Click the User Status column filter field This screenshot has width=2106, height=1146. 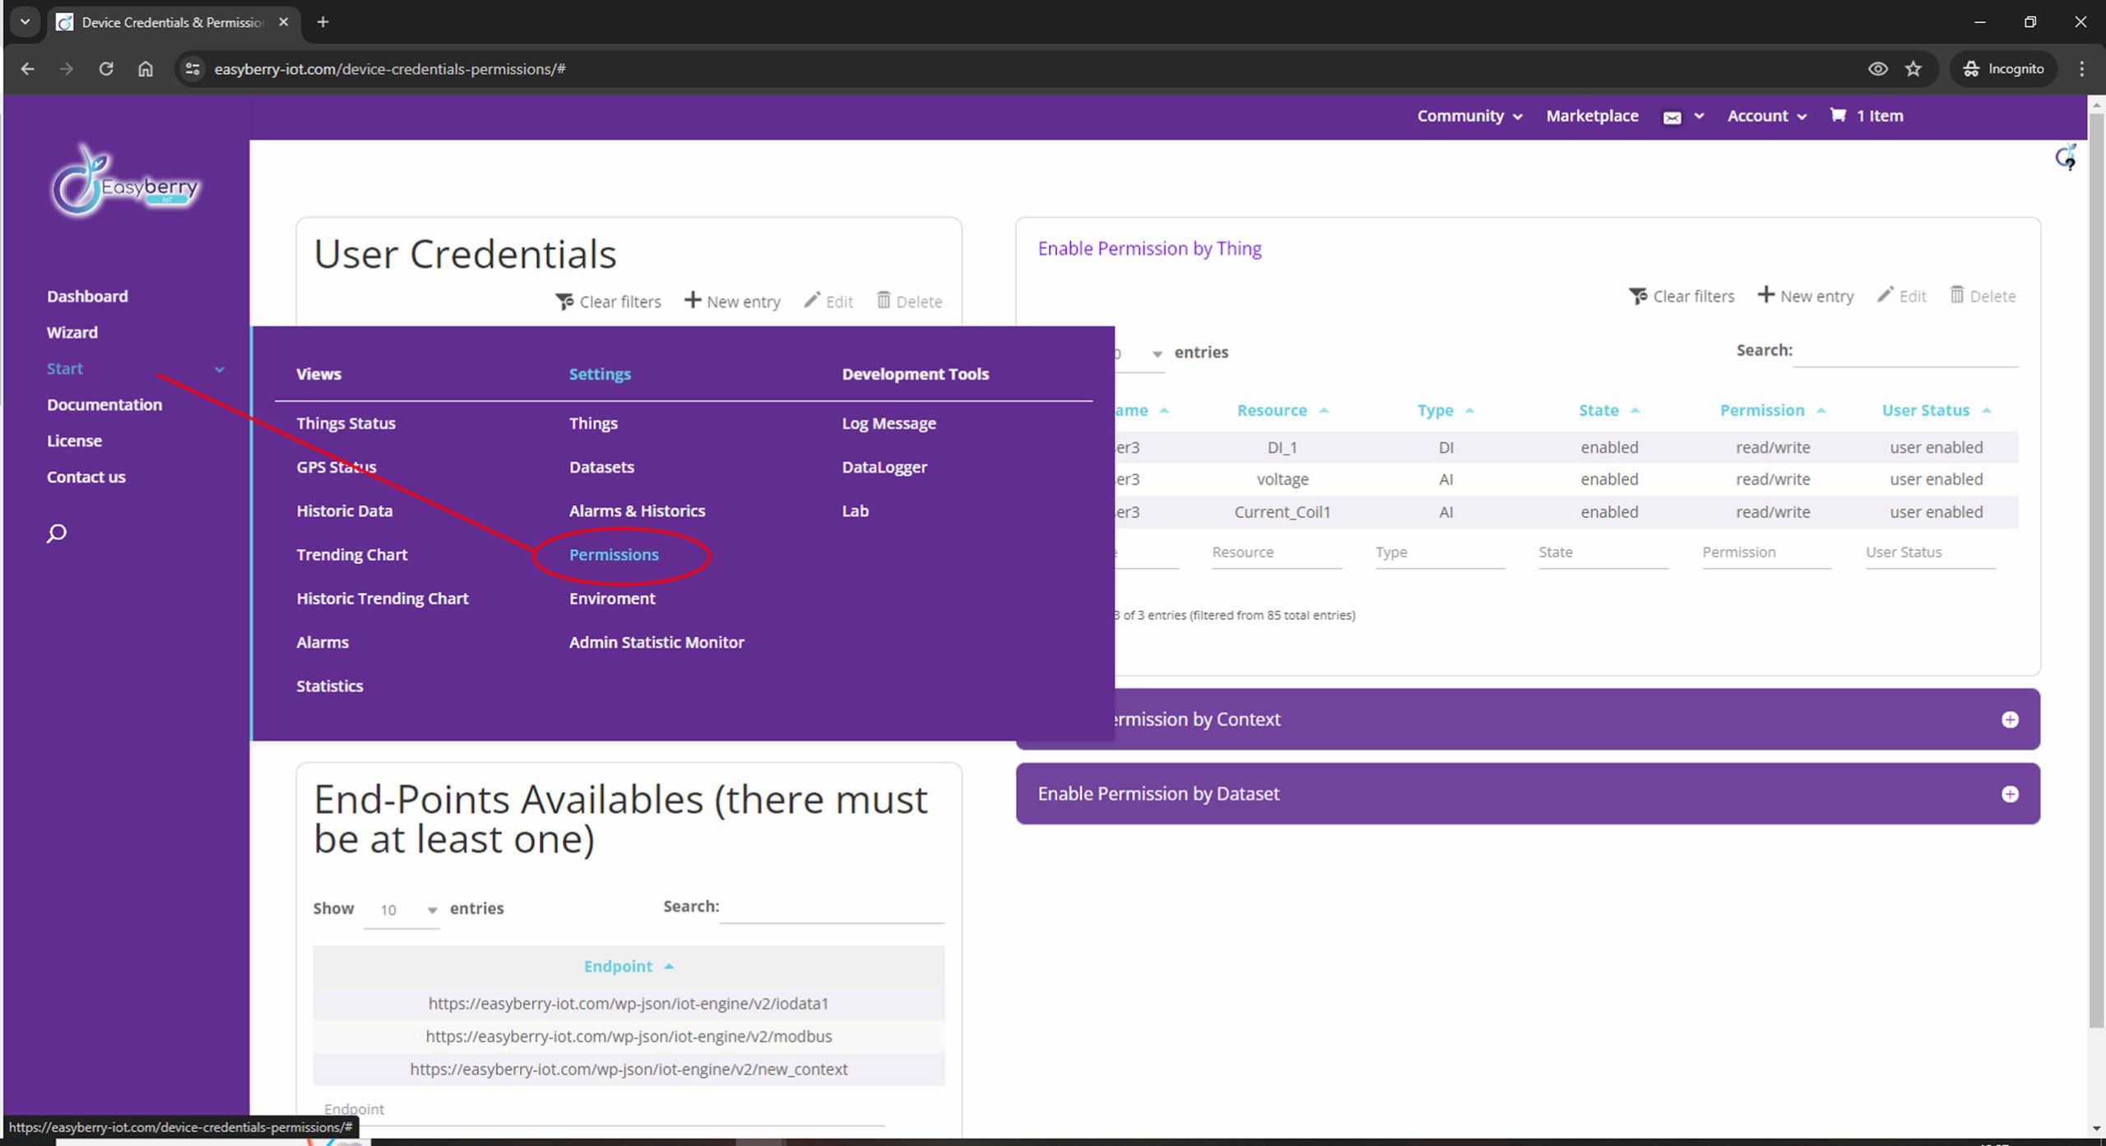coord(1931,553)
